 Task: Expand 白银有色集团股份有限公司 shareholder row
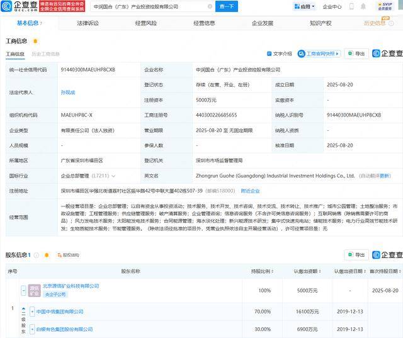tap(32, 329)
